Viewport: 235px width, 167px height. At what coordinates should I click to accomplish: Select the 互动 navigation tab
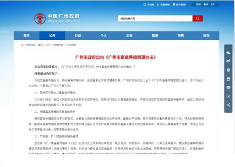78,36
